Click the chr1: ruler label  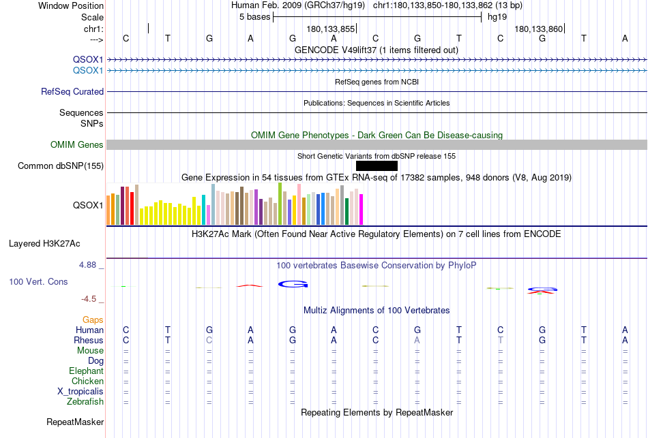tap(93, 29)
